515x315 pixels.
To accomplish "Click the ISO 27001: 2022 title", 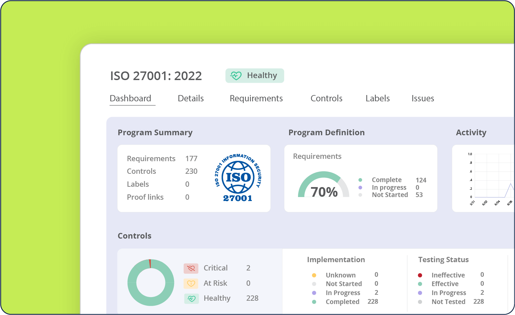I will (x=156, y=76).
